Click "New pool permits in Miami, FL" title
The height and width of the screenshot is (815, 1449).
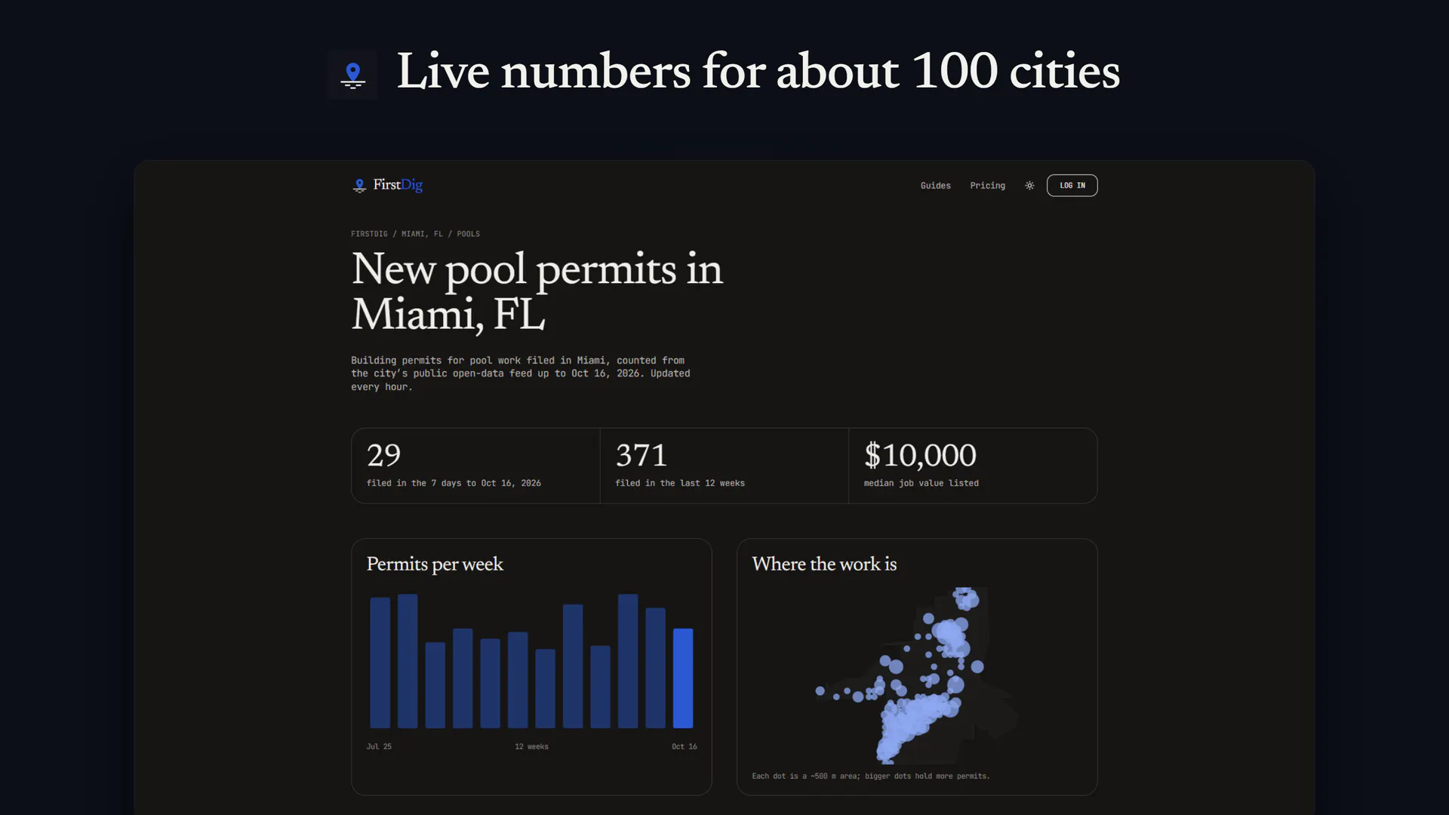[537, 291]
